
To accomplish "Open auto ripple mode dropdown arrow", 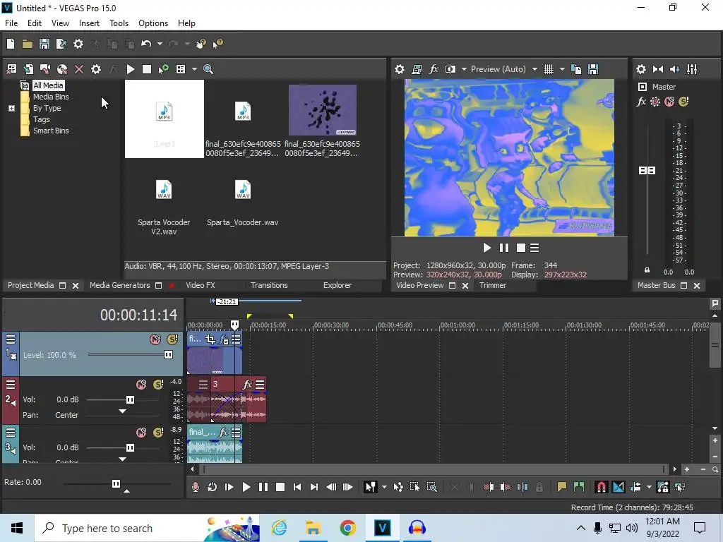I will [649, 487].
